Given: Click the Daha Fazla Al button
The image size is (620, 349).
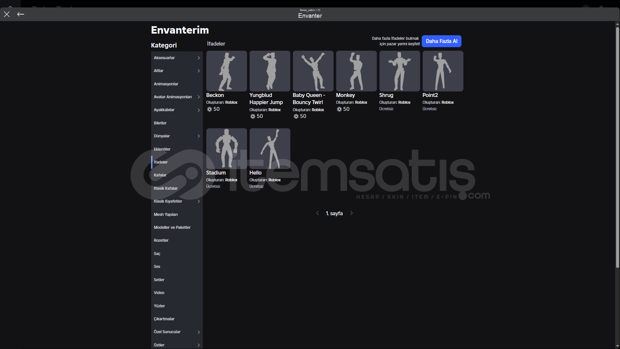Looking at the screenshot, I should [x=441, y=41].
